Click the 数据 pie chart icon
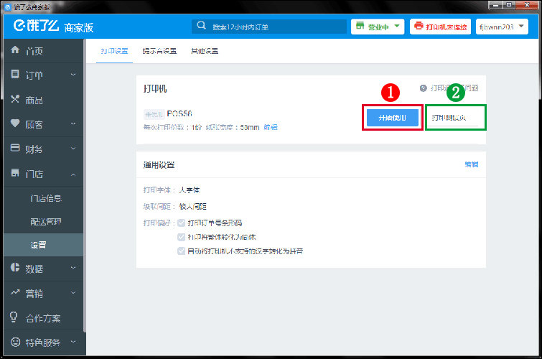 click(15, 269)
